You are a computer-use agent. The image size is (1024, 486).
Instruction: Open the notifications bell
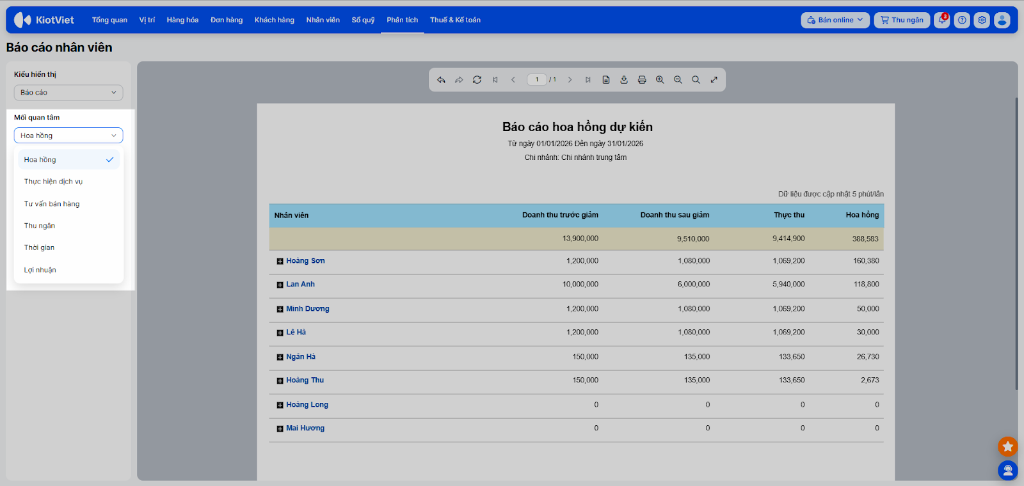[x=941, y=20]
